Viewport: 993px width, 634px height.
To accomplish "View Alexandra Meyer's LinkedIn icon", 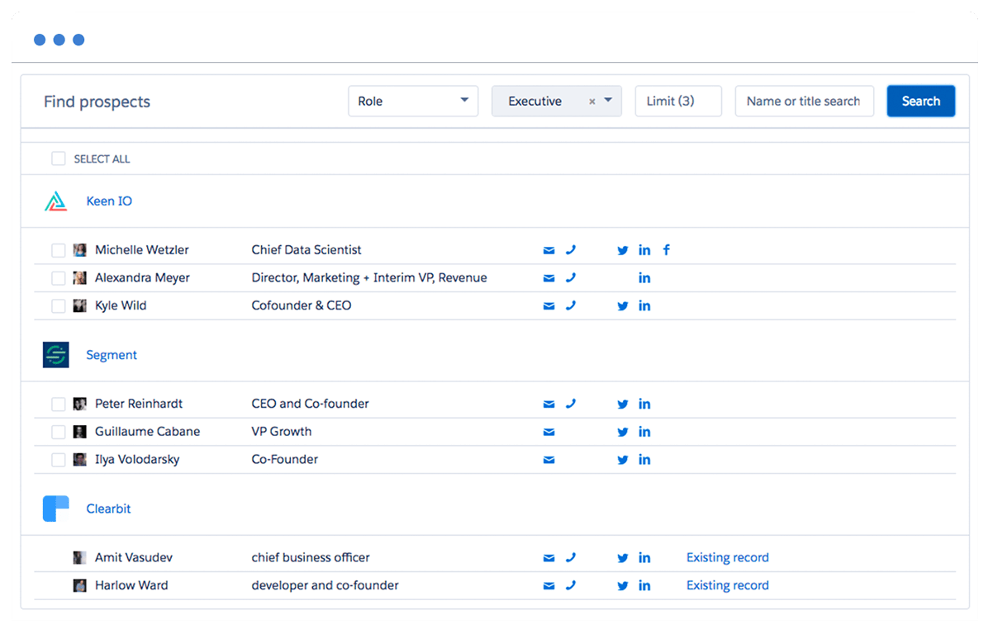I will tap(644, 277).
